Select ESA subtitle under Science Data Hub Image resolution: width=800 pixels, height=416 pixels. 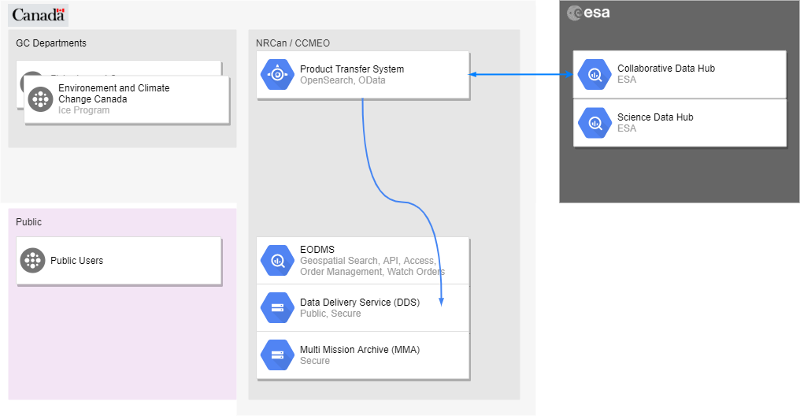point(627,128)
